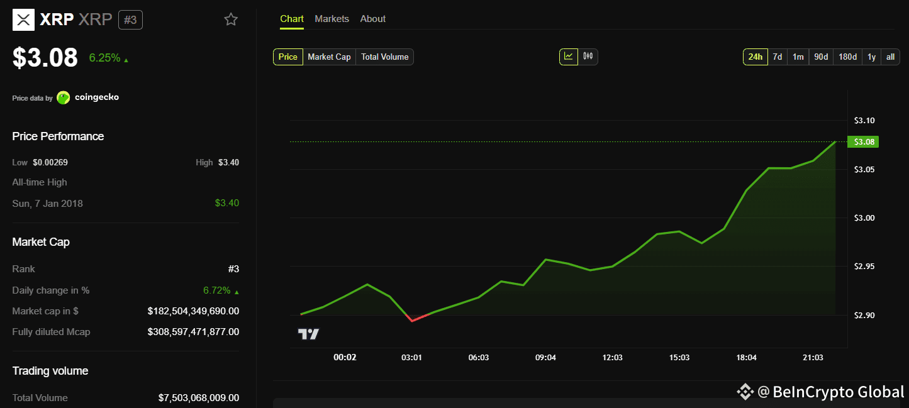Click the Market cap in $ label
Image resolution: width=909 pixels, height=408 pixels.
click(45, 311)
